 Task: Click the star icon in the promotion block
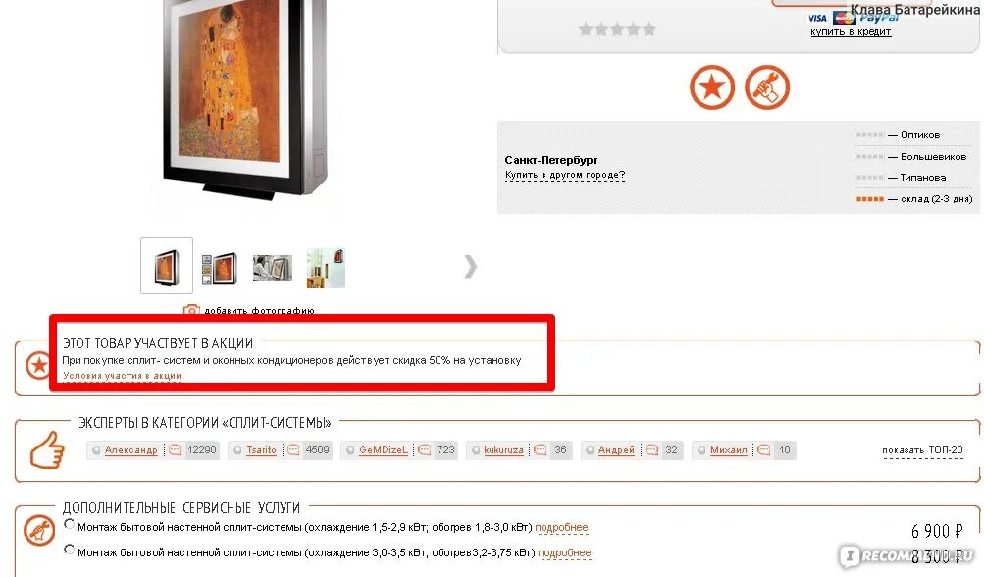coord(37,365)
